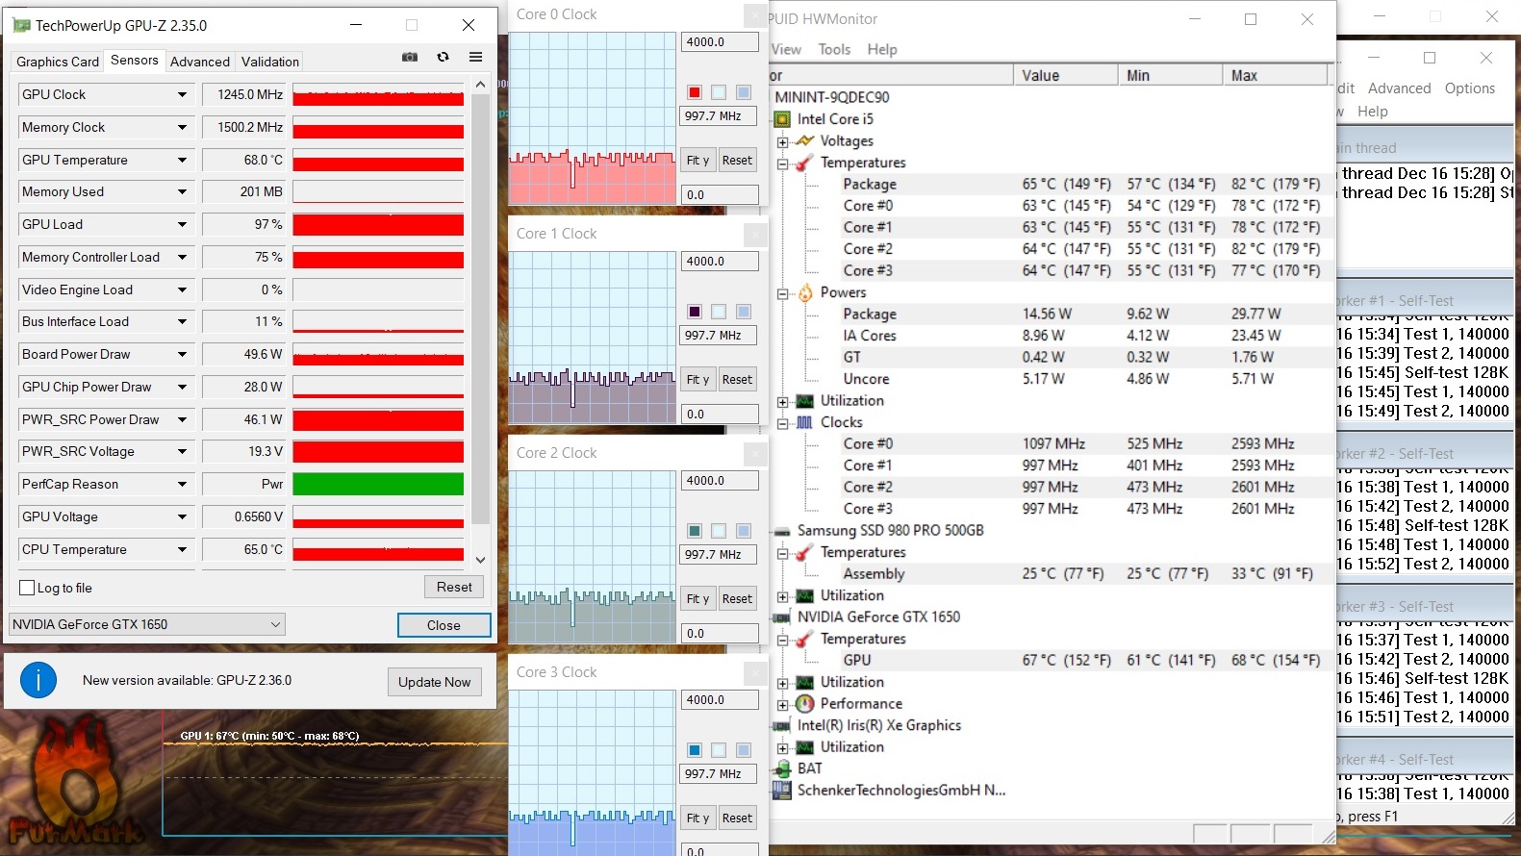Click the BAT battery icon in HWMonitor
This screenshot has height=856, width=1521.
783,768
